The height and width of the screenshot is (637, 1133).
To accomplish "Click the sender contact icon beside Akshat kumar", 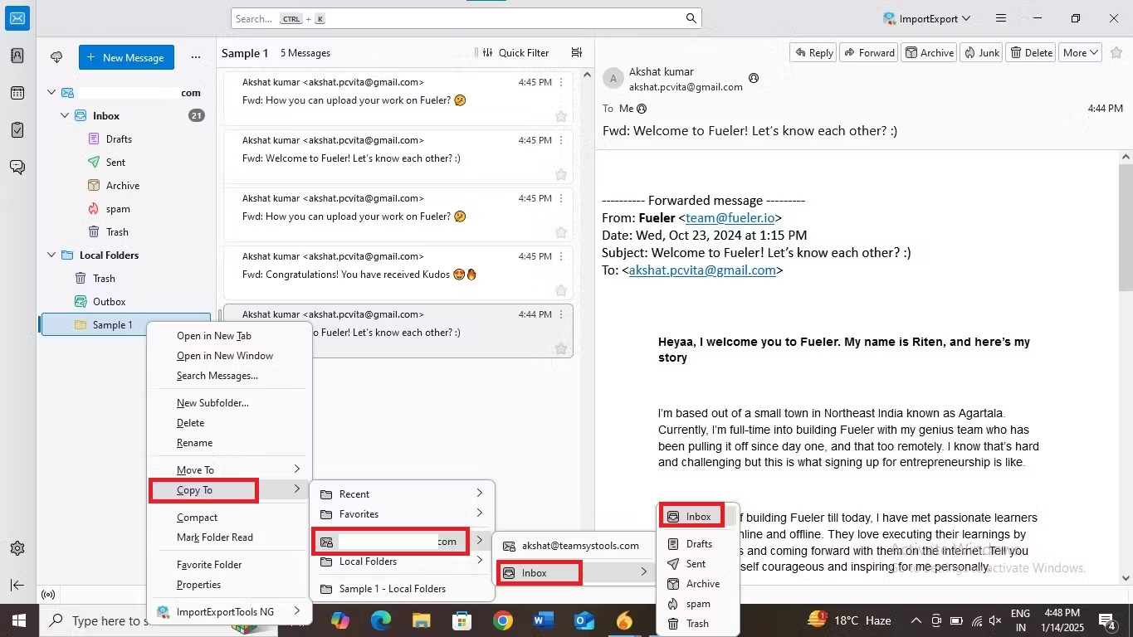I will (x=754, y=78).
